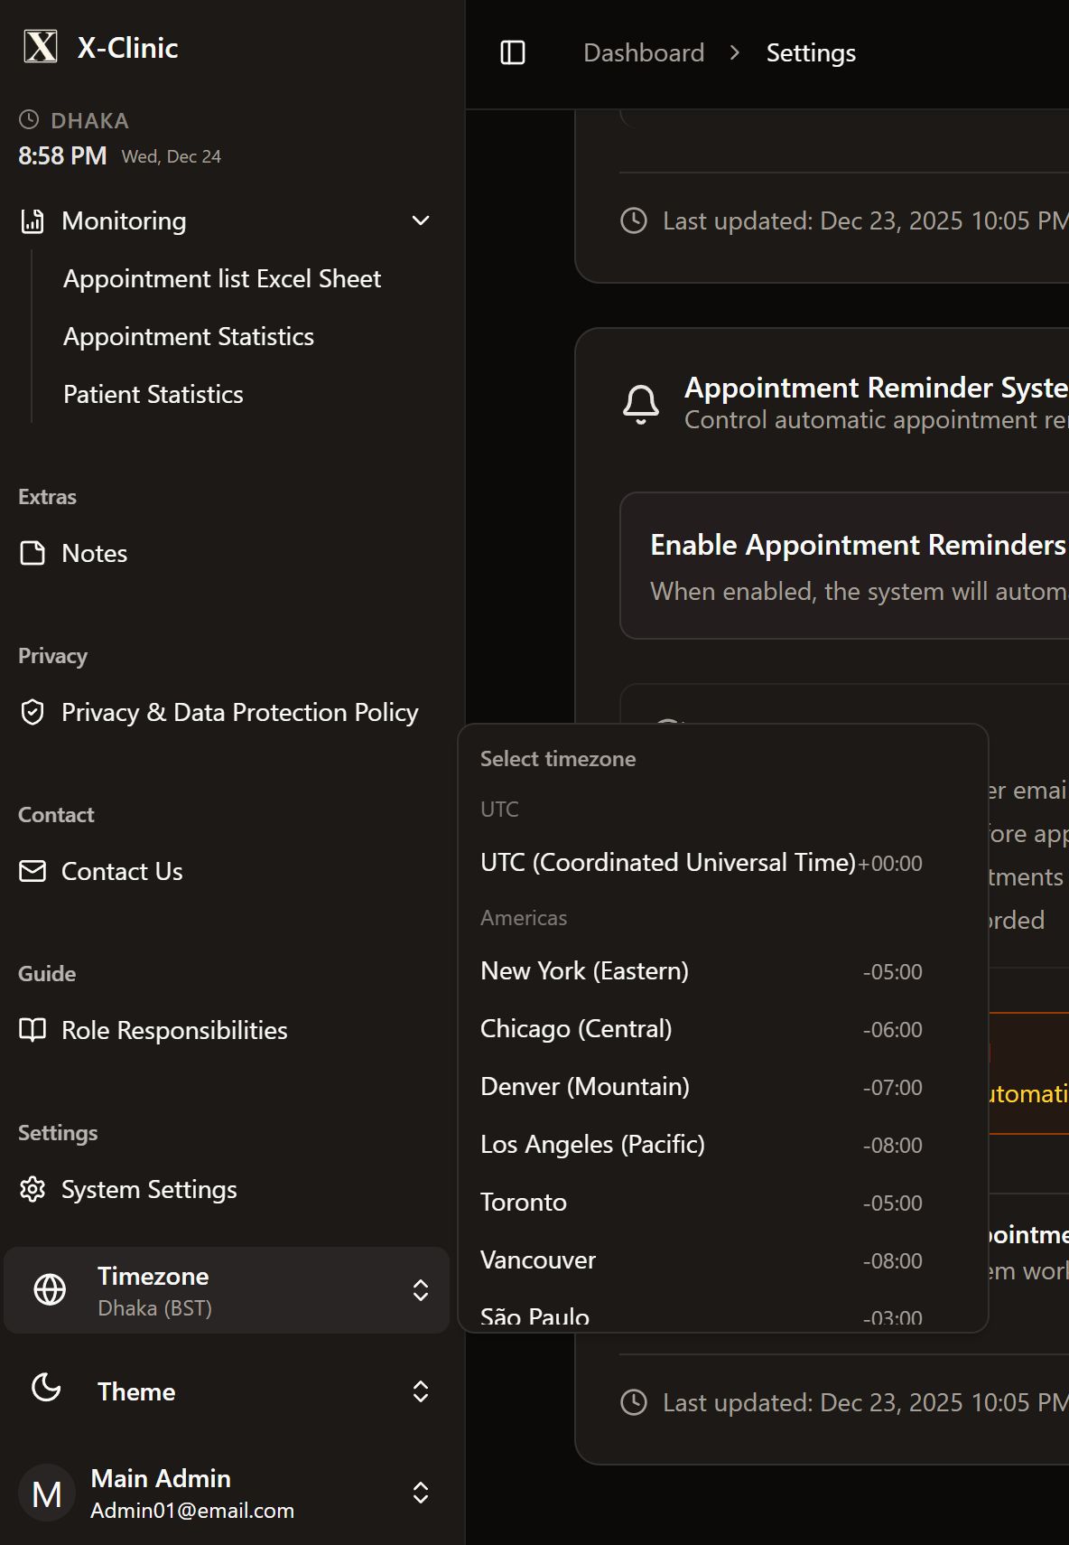Open Patient Statistics page
Screen dimensions: 1069x1545
153,394
